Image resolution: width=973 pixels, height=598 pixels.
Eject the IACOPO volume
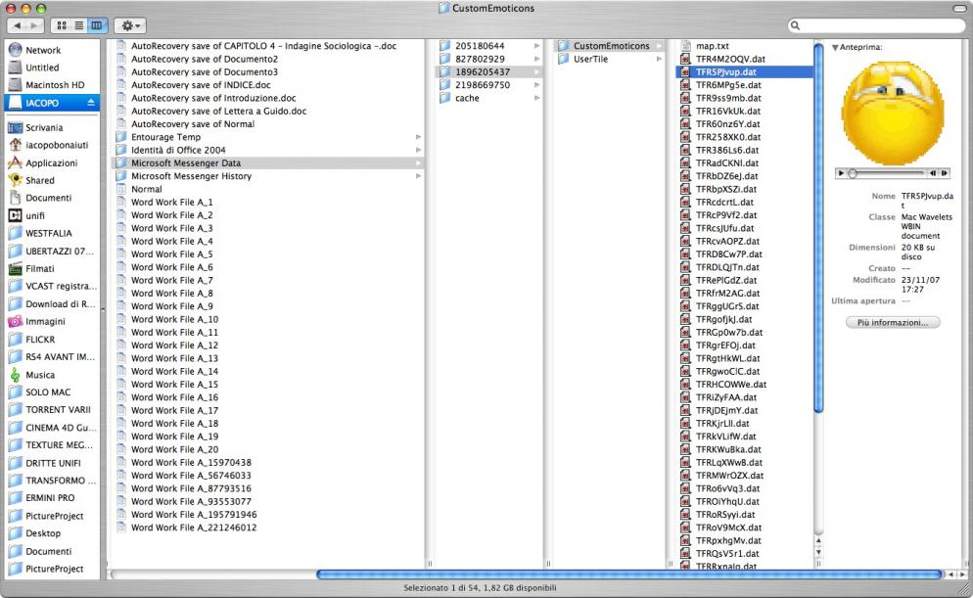click(91, 103)
